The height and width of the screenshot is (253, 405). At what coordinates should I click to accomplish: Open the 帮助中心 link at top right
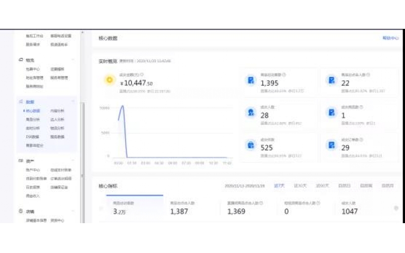pos(390,38)
